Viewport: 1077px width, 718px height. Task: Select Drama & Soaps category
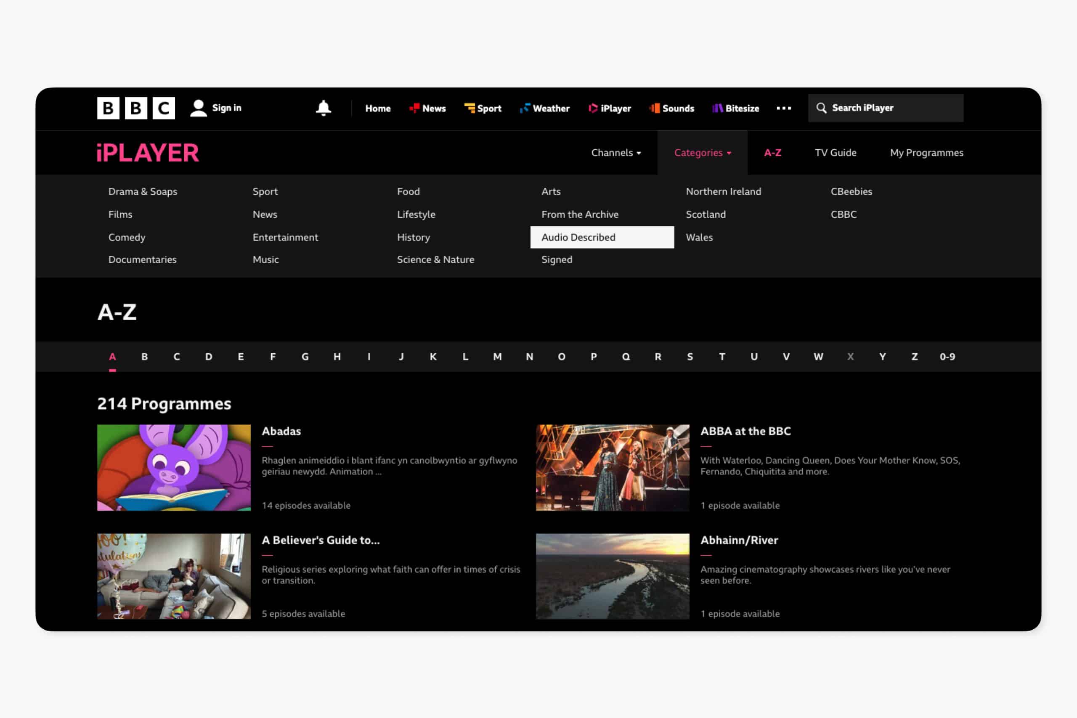(x=143, y=192)
